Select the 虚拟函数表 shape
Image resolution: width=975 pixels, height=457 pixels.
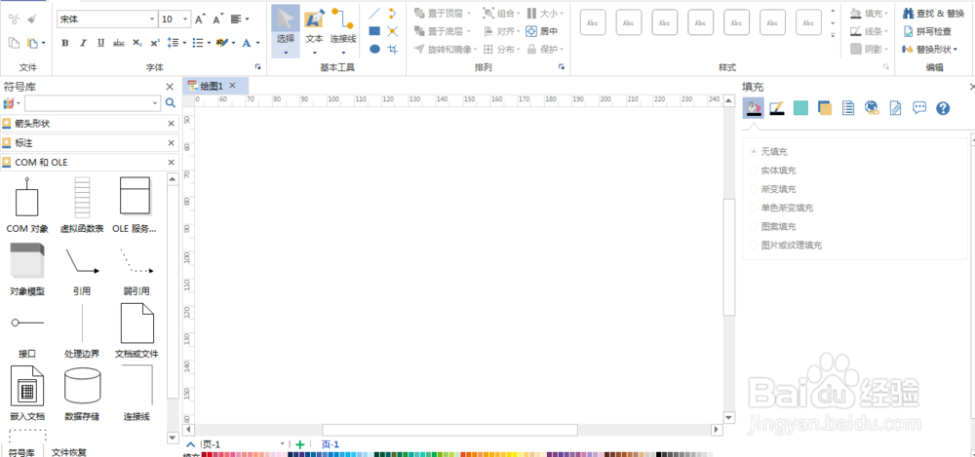tap(82, 206)
